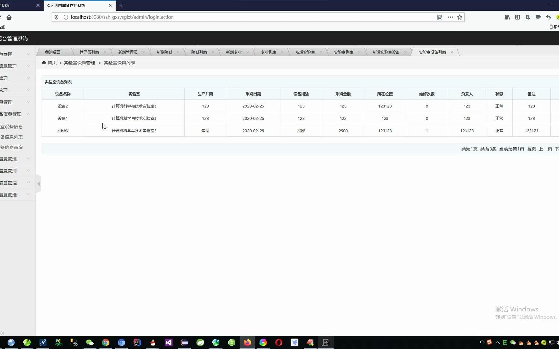Open the QR code scanner in address bar
The width and height of the screenshot is (559, 349).
(x=439, y=17)
